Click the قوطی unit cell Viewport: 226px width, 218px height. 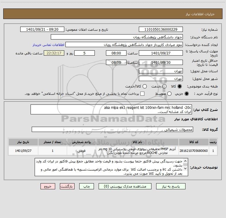81,151
